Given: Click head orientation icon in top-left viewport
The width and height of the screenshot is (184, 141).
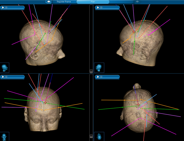Looking at the screenshot, I should coord(5,67).
